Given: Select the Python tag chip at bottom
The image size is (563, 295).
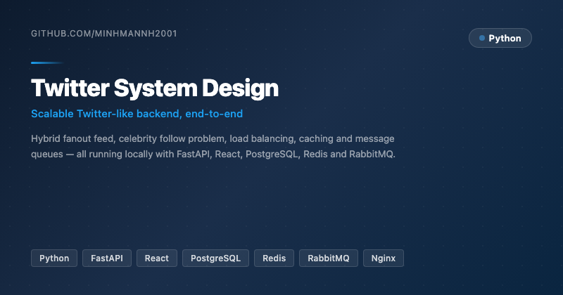Looking at the screenshot, I should tap(54, 258).
